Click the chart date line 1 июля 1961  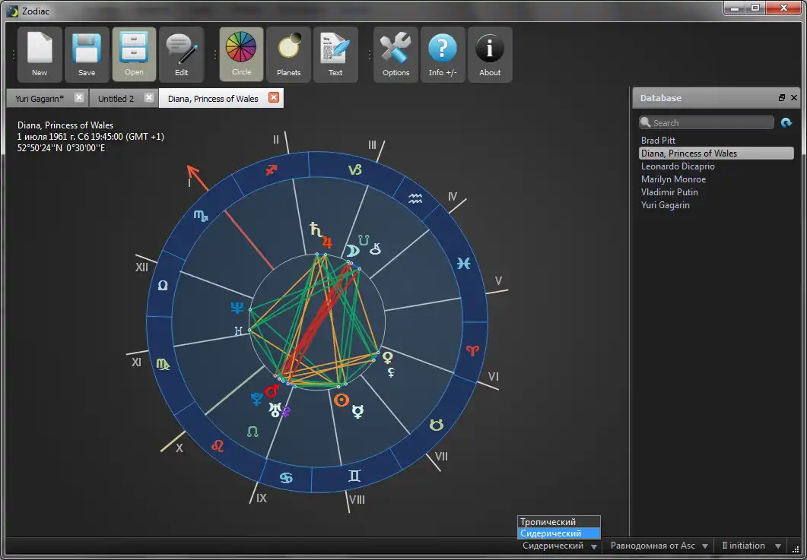pyautogui.click(x=91, y=137)
